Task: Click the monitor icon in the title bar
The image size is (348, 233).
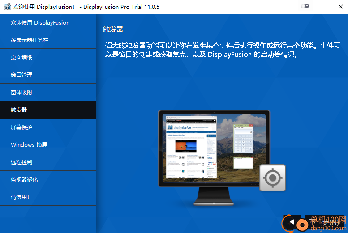Action: (305, 6)
